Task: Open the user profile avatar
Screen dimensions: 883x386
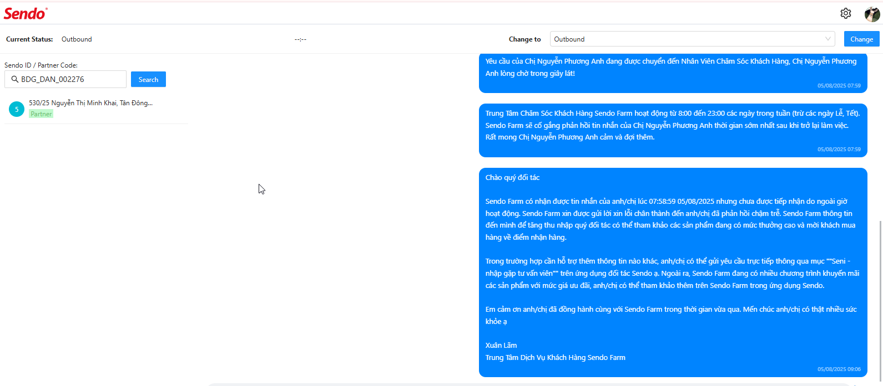Action: (872, 14)
